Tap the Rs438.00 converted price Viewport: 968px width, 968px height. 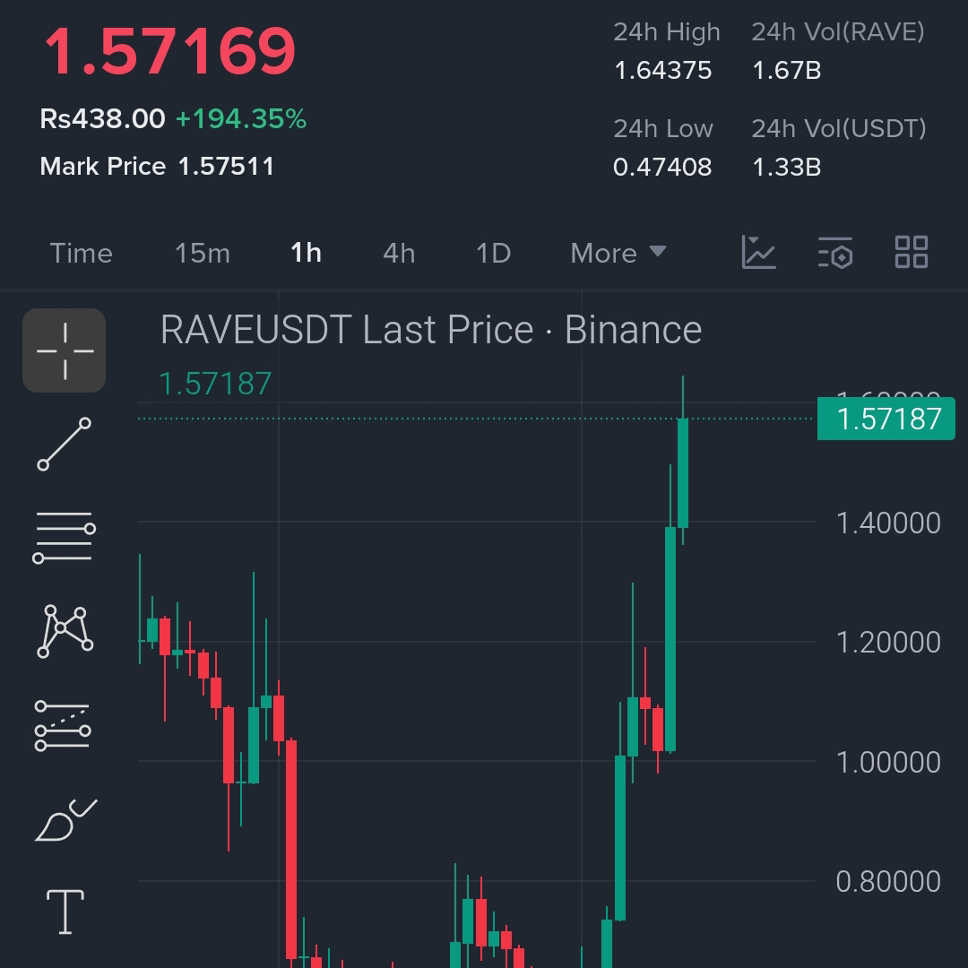click(x=102, y=118)
